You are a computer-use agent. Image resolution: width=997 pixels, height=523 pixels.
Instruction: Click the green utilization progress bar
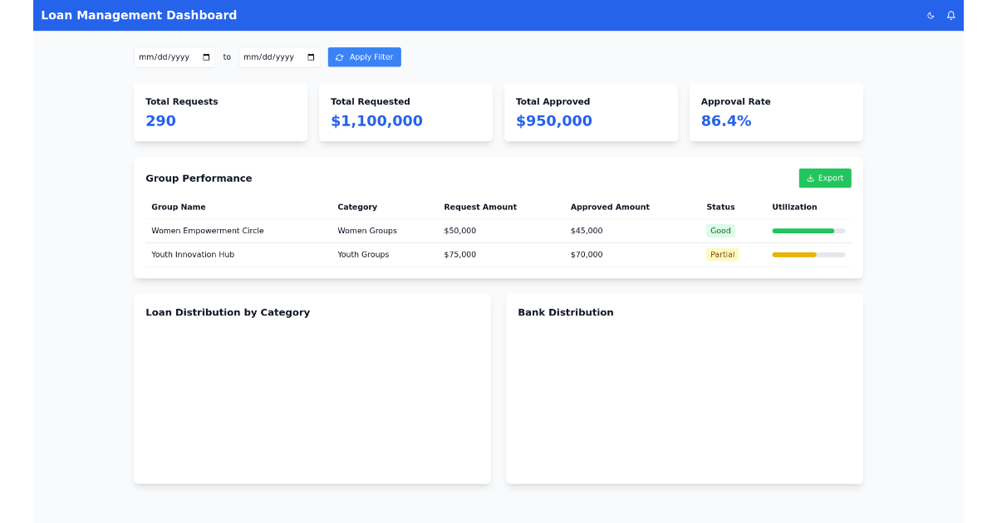(x=803, y=230)
